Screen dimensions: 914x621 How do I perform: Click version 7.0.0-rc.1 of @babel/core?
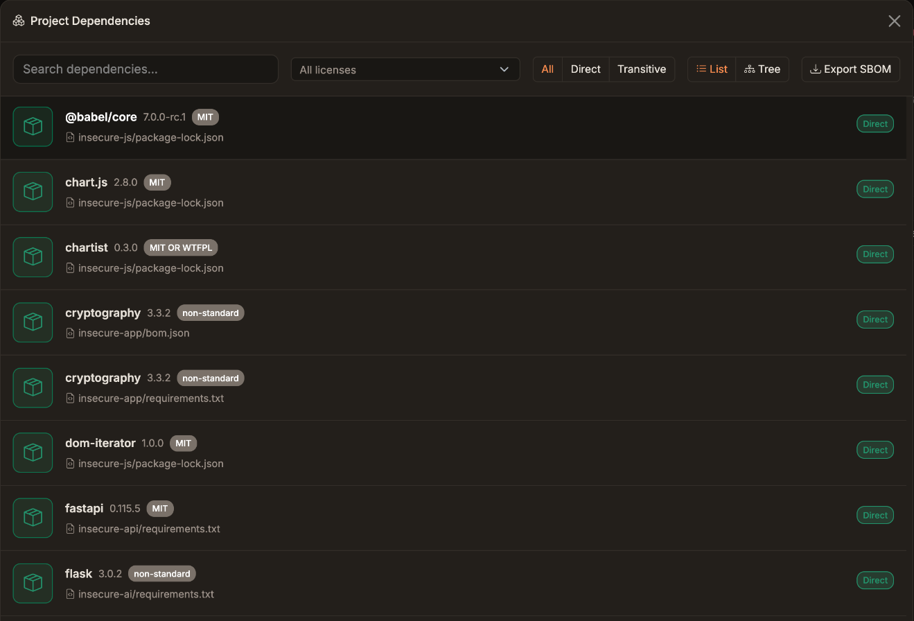(x=164, y=117)
